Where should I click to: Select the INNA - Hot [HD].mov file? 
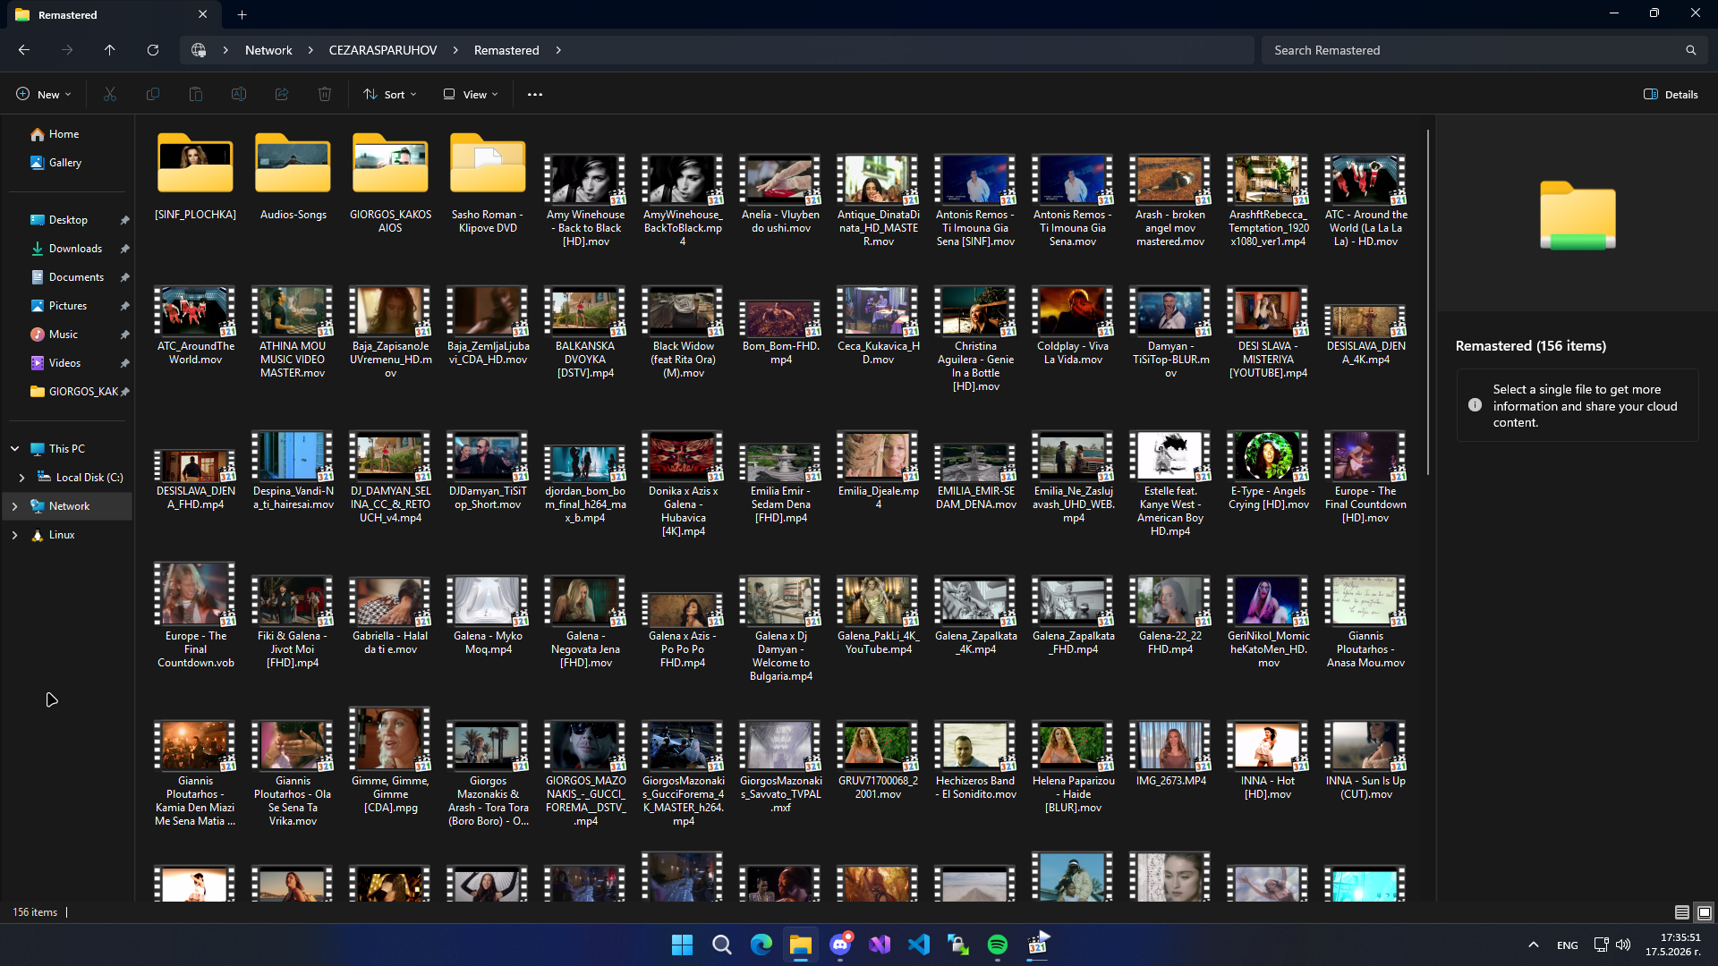(x=1268, y=760)
